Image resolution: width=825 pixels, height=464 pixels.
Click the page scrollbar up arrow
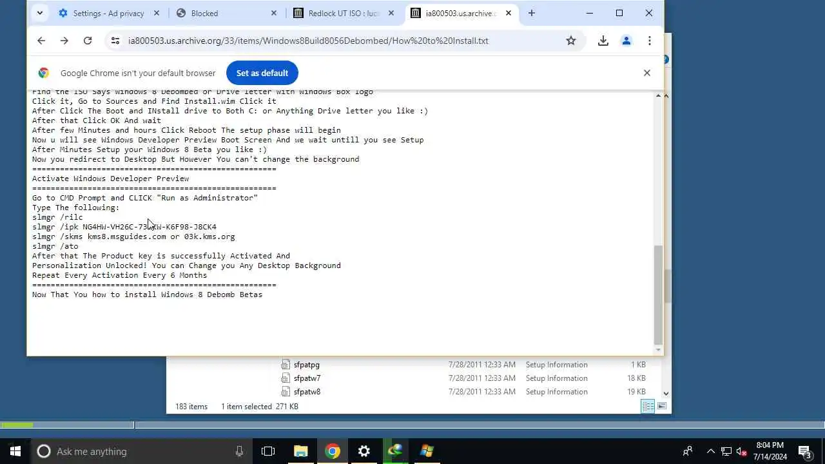[658, 95]
